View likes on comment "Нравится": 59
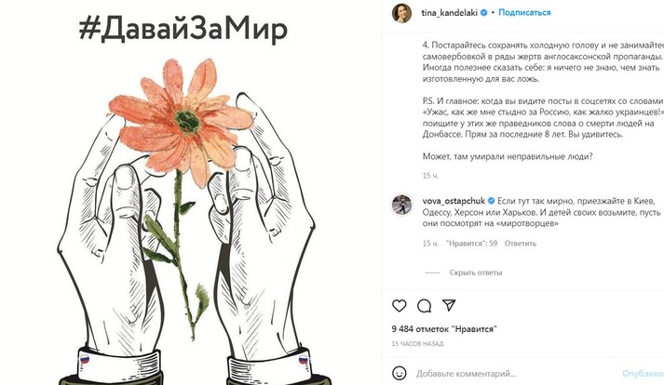 (471, 244)
